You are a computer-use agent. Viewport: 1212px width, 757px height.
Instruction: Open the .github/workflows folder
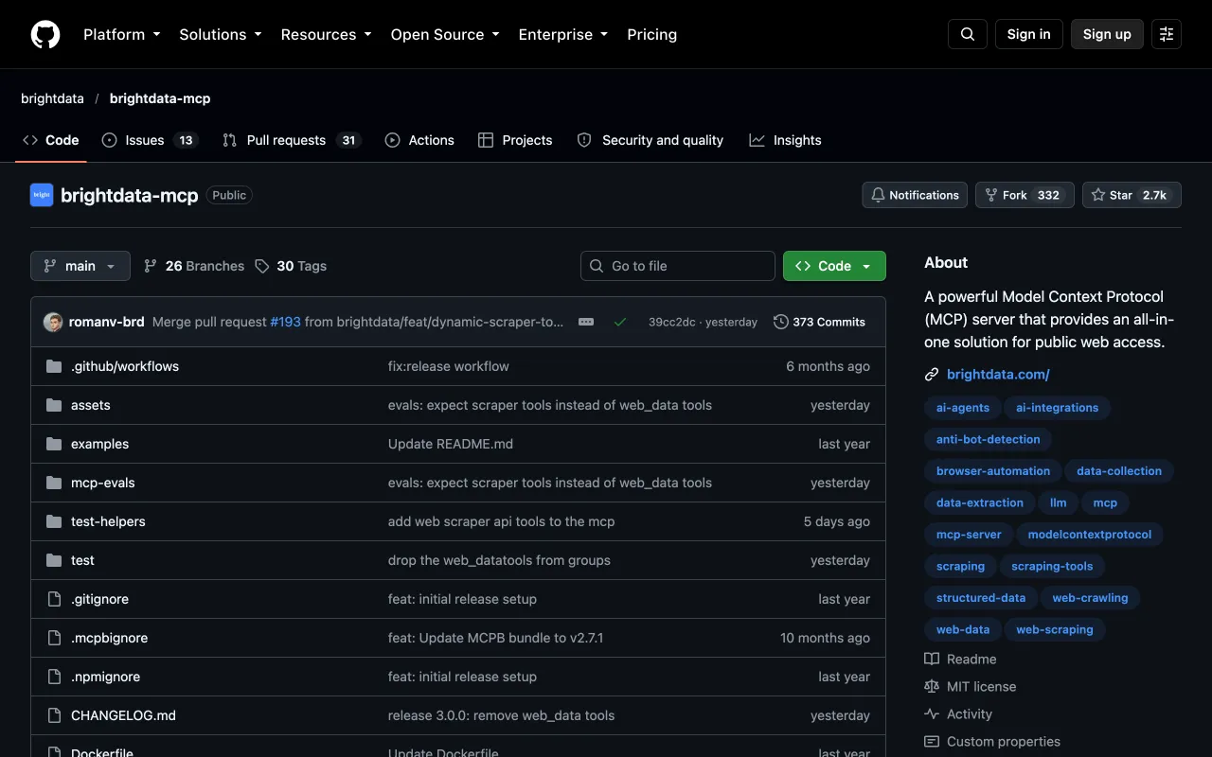tap(125, 366)
